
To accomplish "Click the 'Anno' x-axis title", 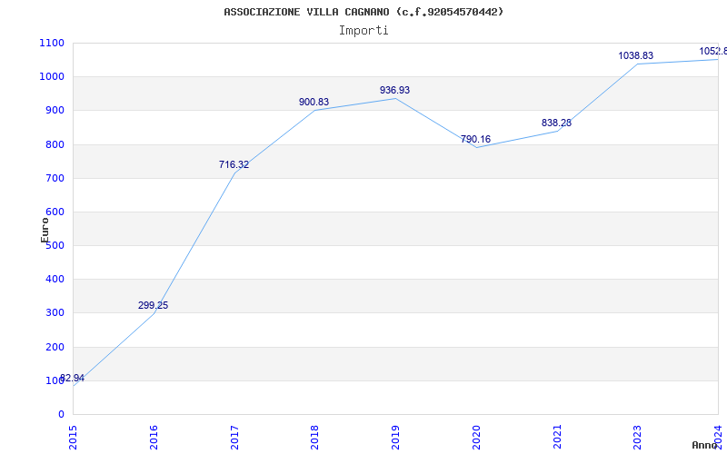I will [704, 445].
